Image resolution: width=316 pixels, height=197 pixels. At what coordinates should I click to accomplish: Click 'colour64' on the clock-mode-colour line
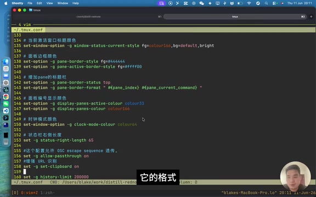click(127, 124)
